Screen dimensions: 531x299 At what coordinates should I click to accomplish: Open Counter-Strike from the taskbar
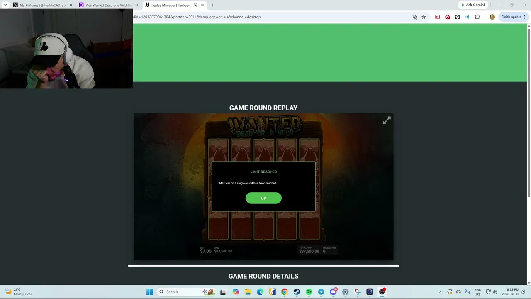click(272, 292)
